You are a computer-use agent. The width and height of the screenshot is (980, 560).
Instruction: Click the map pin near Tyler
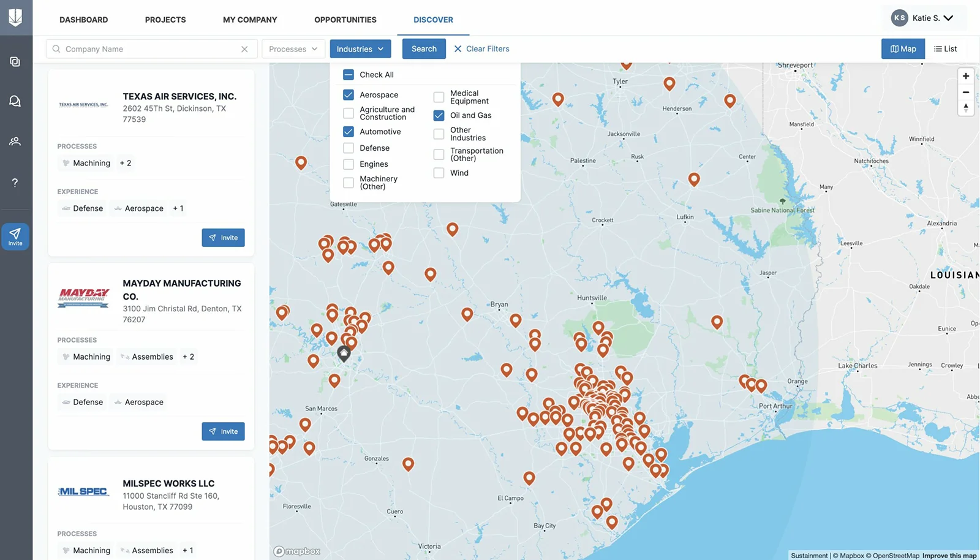pos(626,63)
